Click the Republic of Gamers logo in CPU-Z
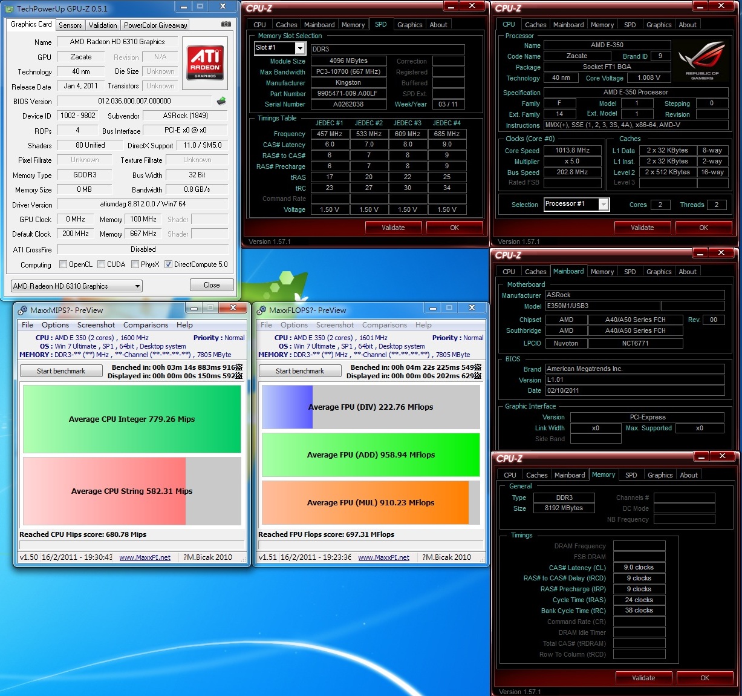This screenshot has width=742, height=696. 701,61
